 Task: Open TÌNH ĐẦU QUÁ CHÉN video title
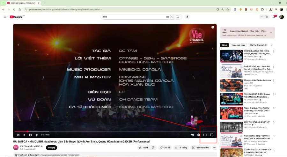(x=257, y=96)
